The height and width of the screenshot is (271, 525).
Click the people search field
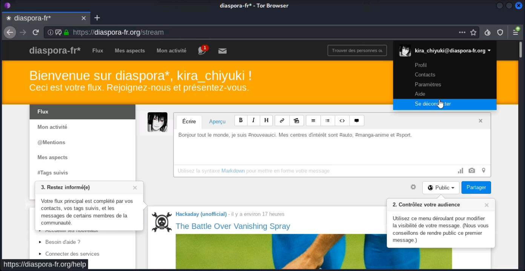pos(357,50)
